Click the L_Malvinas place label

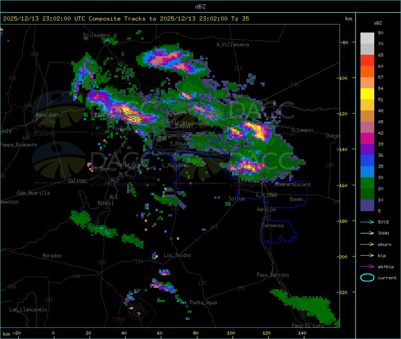[x=176, y=165]
